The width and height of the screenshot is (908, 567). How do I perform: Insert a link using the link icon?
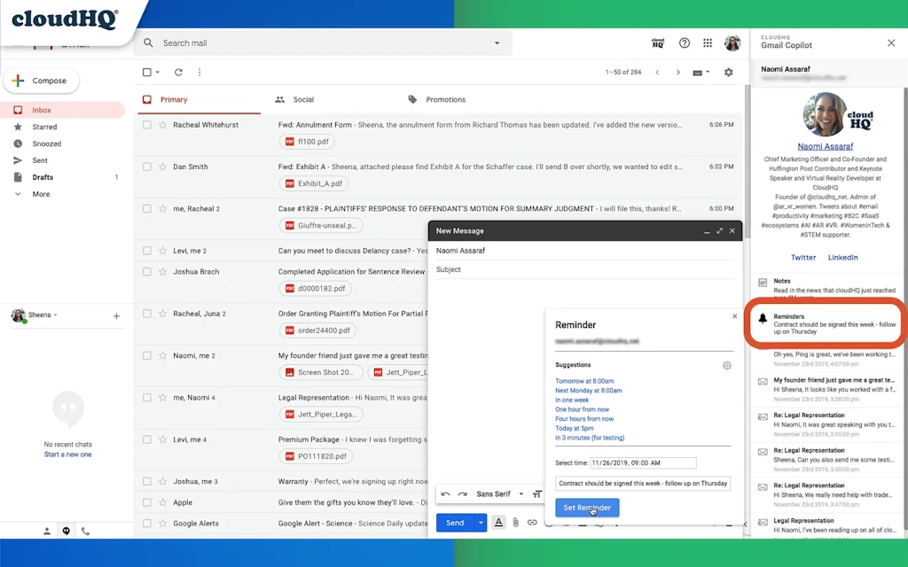pos(532,523)
